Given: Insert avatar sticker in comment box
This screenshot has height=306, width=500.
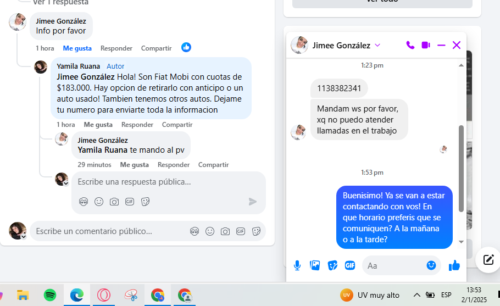Looking at the screenshot, I should coord(195,231).
